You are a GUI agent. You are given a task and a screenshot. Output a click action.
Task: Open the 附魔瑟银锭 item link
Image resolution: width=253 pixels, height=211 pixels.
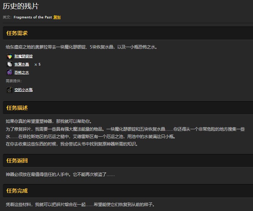(23, 56)
